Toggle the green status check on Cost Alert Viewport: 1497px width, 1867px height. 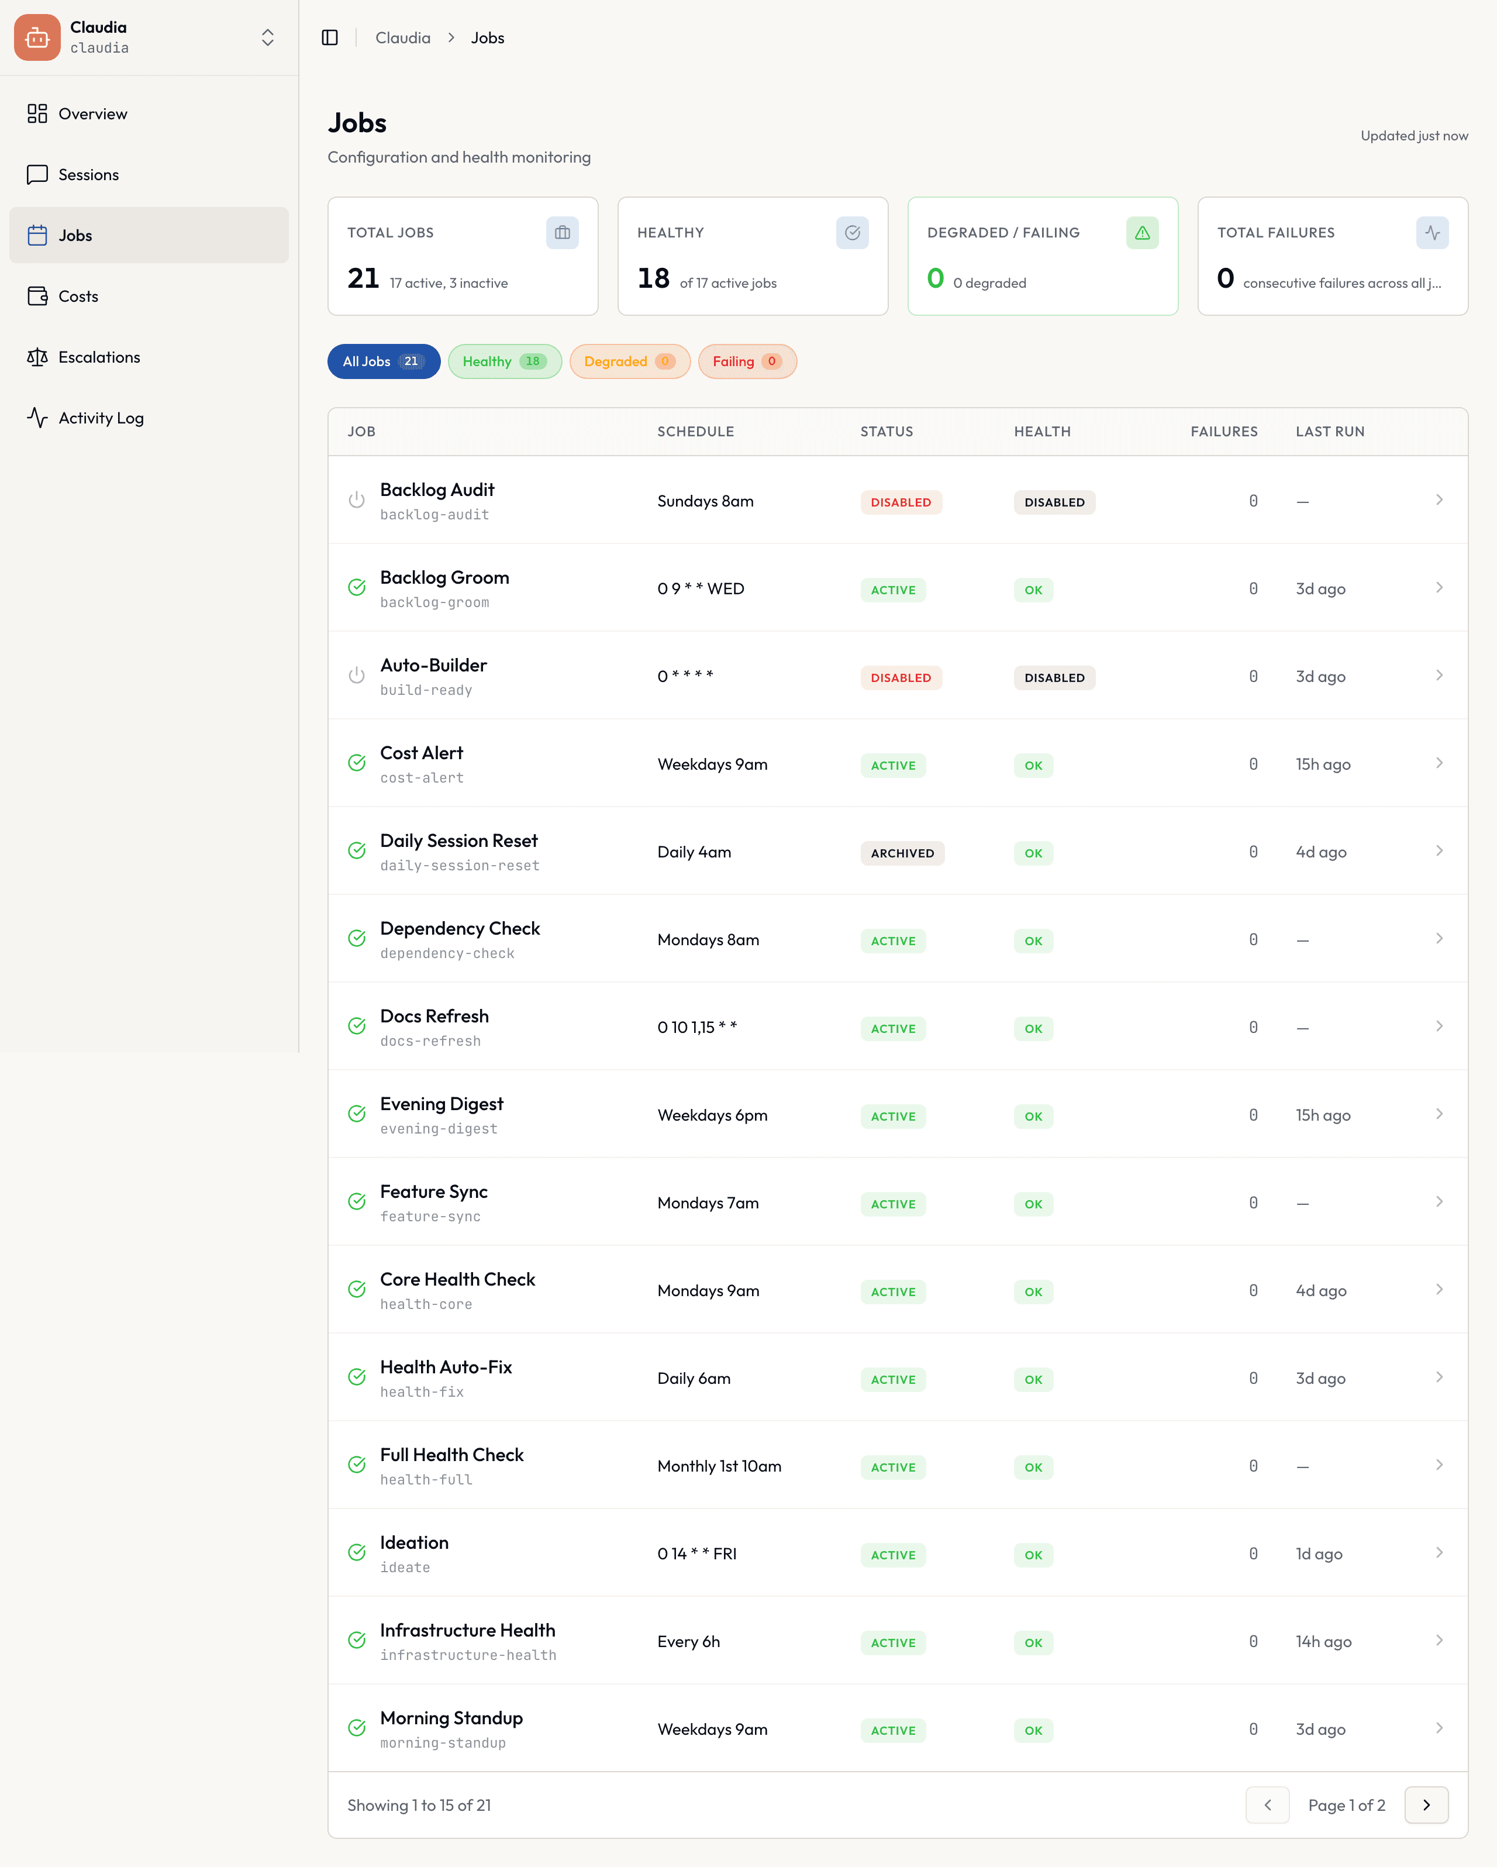(357, 764)
